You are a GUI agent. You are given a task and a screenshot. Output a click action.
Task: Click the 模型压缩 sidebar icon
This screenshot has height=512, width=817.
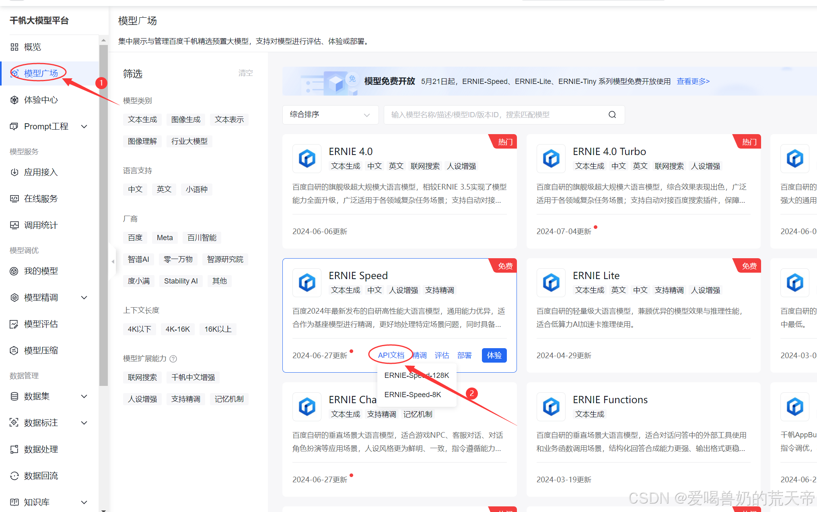click(14, 351)
